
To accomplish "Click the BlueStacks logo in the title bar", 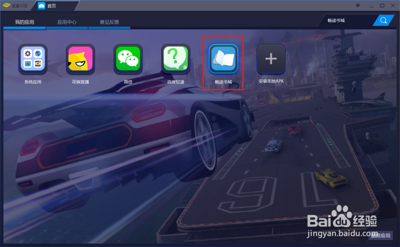I will pos(7,5).
